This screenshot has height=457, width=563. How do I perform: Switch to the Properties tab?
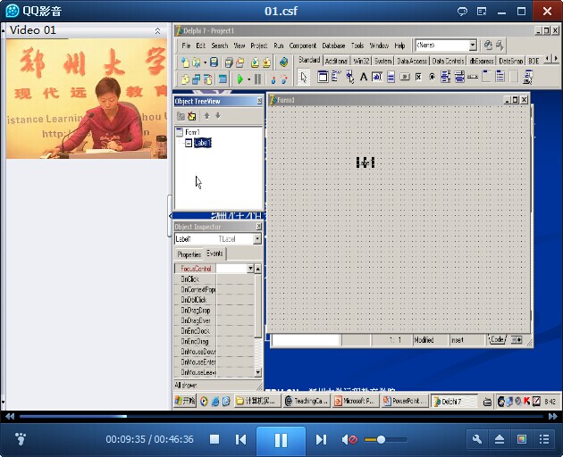click(x=189, y=254)
